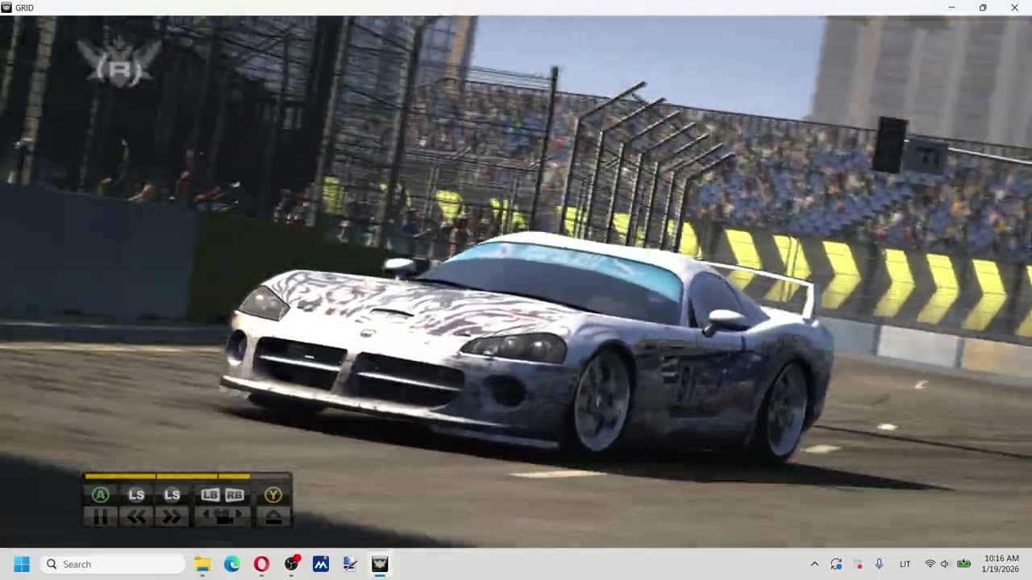Image resolution: width=1032 pixels, height=580 pixels.
Task: Click the LB bumper prompt
Action: (210, 495)
